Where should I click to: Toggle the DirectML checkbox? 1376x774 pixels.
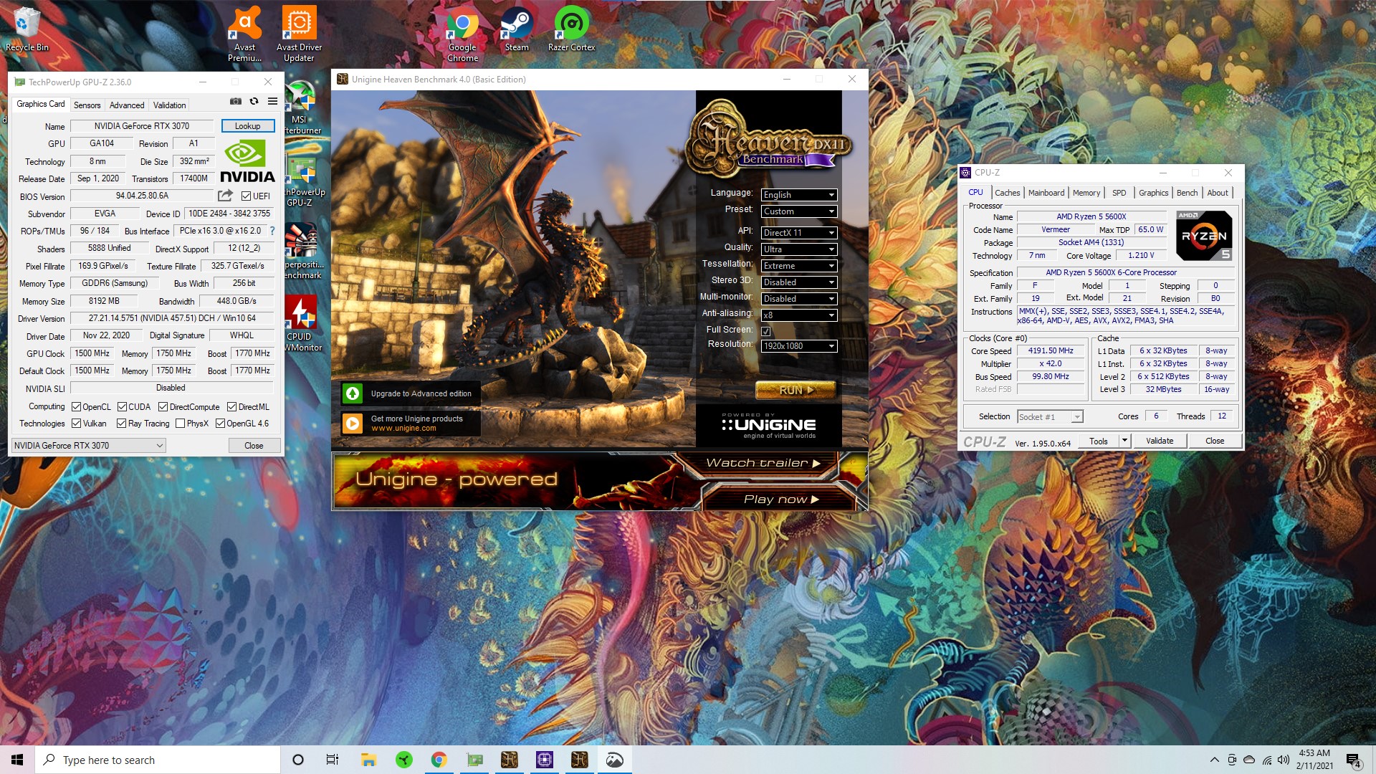coord(231,406)
